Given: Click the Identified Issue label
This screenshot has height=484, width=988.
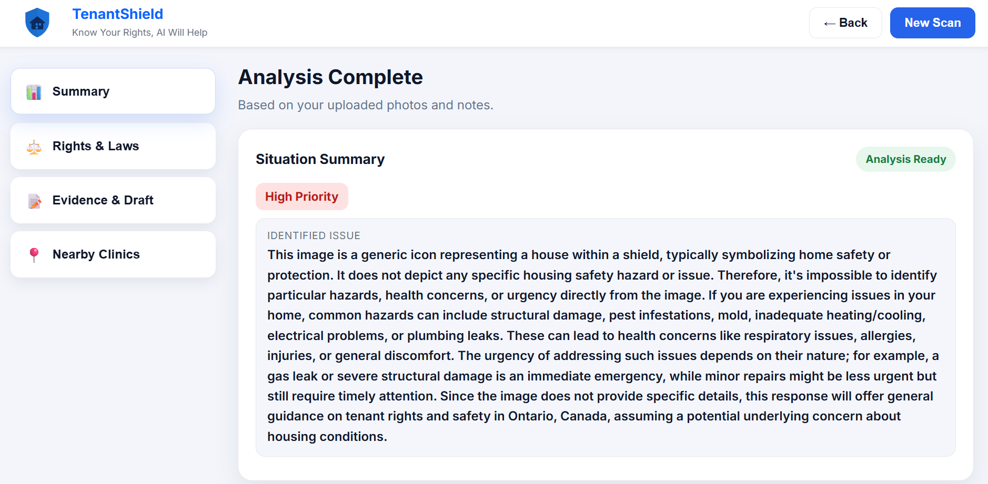Looking at the screenshot, I should coord(314,235).
